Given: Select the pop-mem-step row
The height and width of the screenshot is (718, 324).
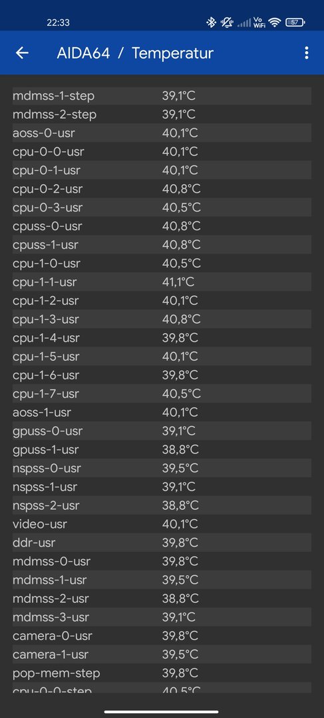Looking at the screenshot, I should point(162,673).
